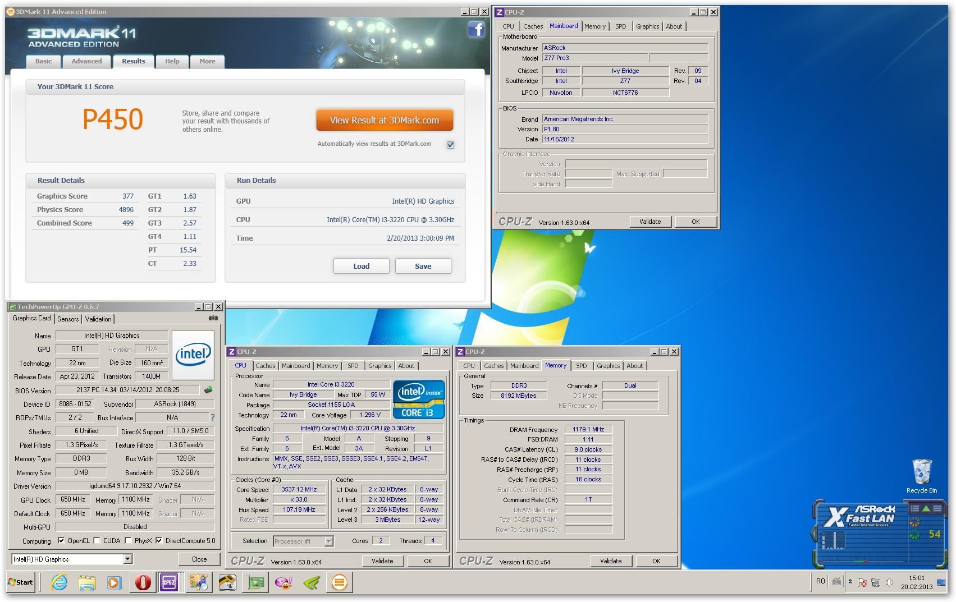Click Validate in the Mainboard CPU-Z window

(650, 222)
